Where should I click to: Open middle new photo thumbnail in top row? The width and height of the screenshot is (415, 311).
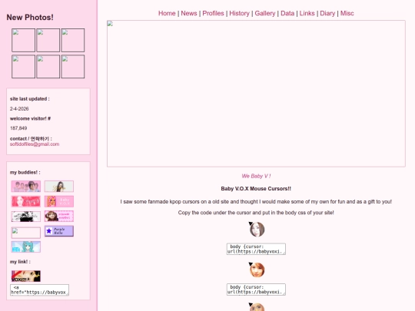pyautogui.click(x=48, y=40)
